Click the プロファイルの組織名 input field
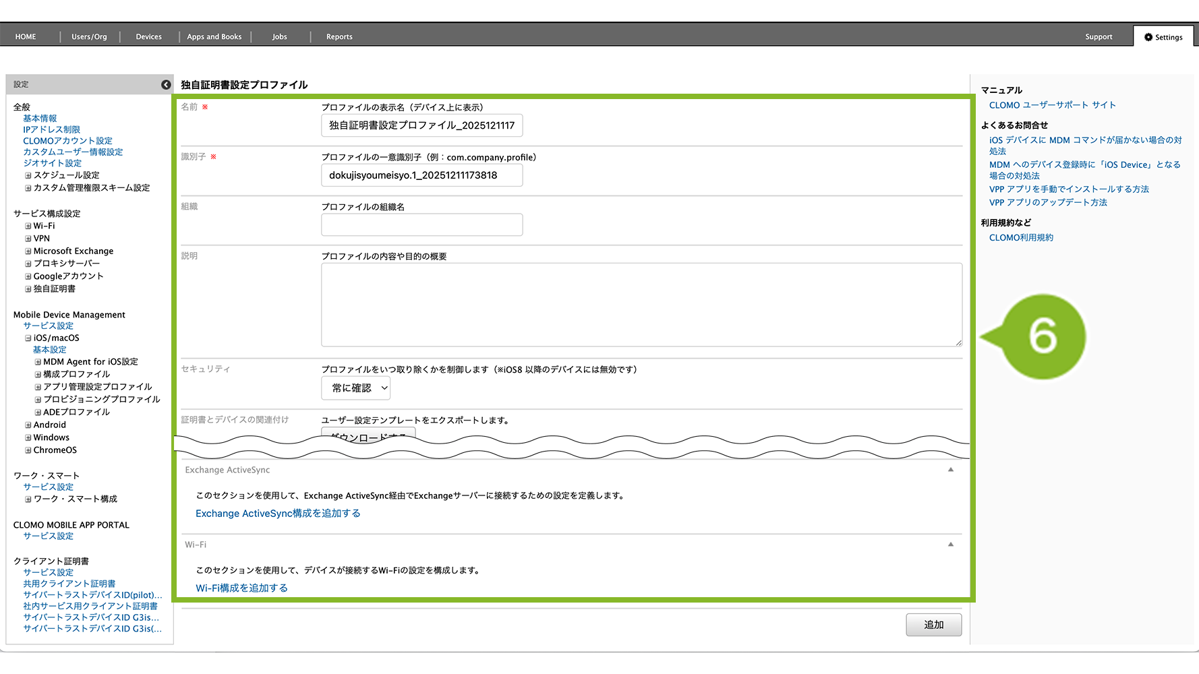 pyautogui.click(x=421, y=225)
